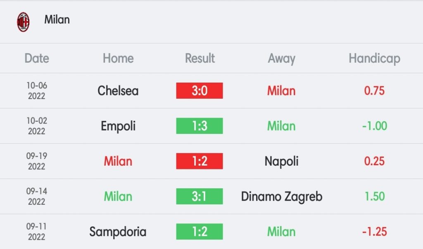Open the Sampdoria team link
The width and height of the screenshot is (423, 249).
(118, 232)
